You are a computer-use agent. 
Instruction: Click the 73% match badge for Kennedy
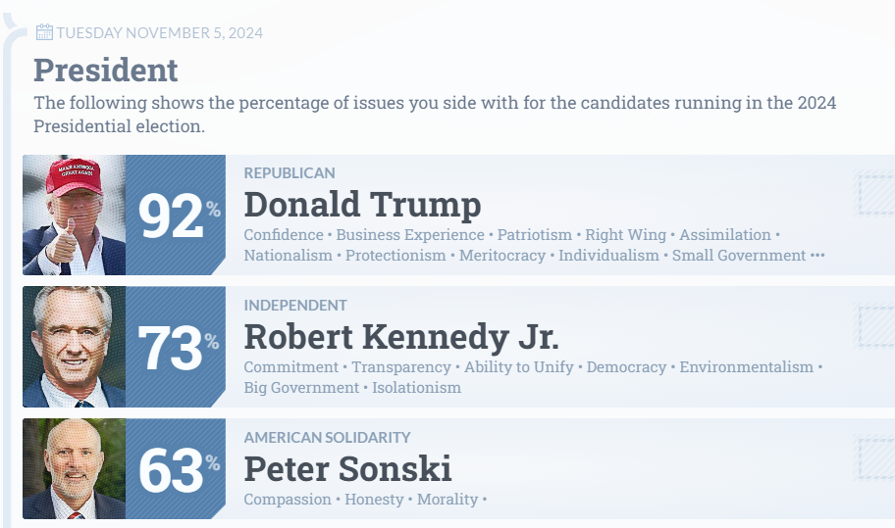click(x=176, y=348)
